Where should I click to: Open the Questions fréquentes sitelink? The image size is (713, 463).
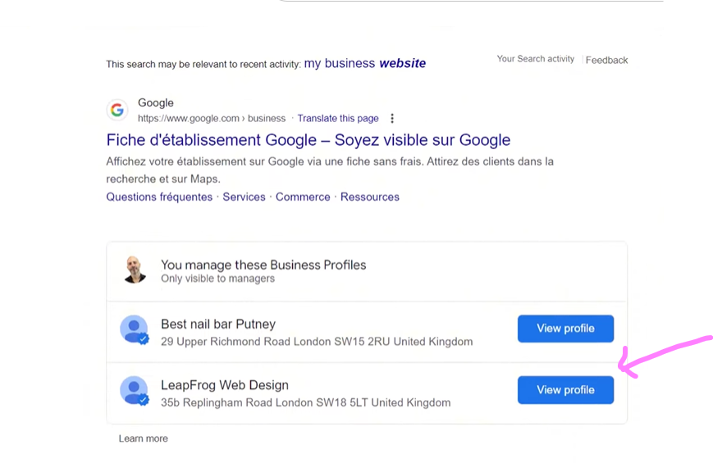[159, 197]
